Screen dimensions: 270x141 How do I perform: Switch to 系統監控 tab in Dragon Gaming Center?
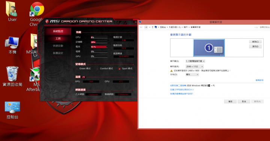(58, 31)
